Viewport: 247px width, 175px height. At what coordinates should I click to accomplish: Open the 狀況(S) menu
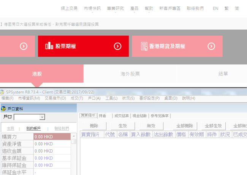click(128, 98)
